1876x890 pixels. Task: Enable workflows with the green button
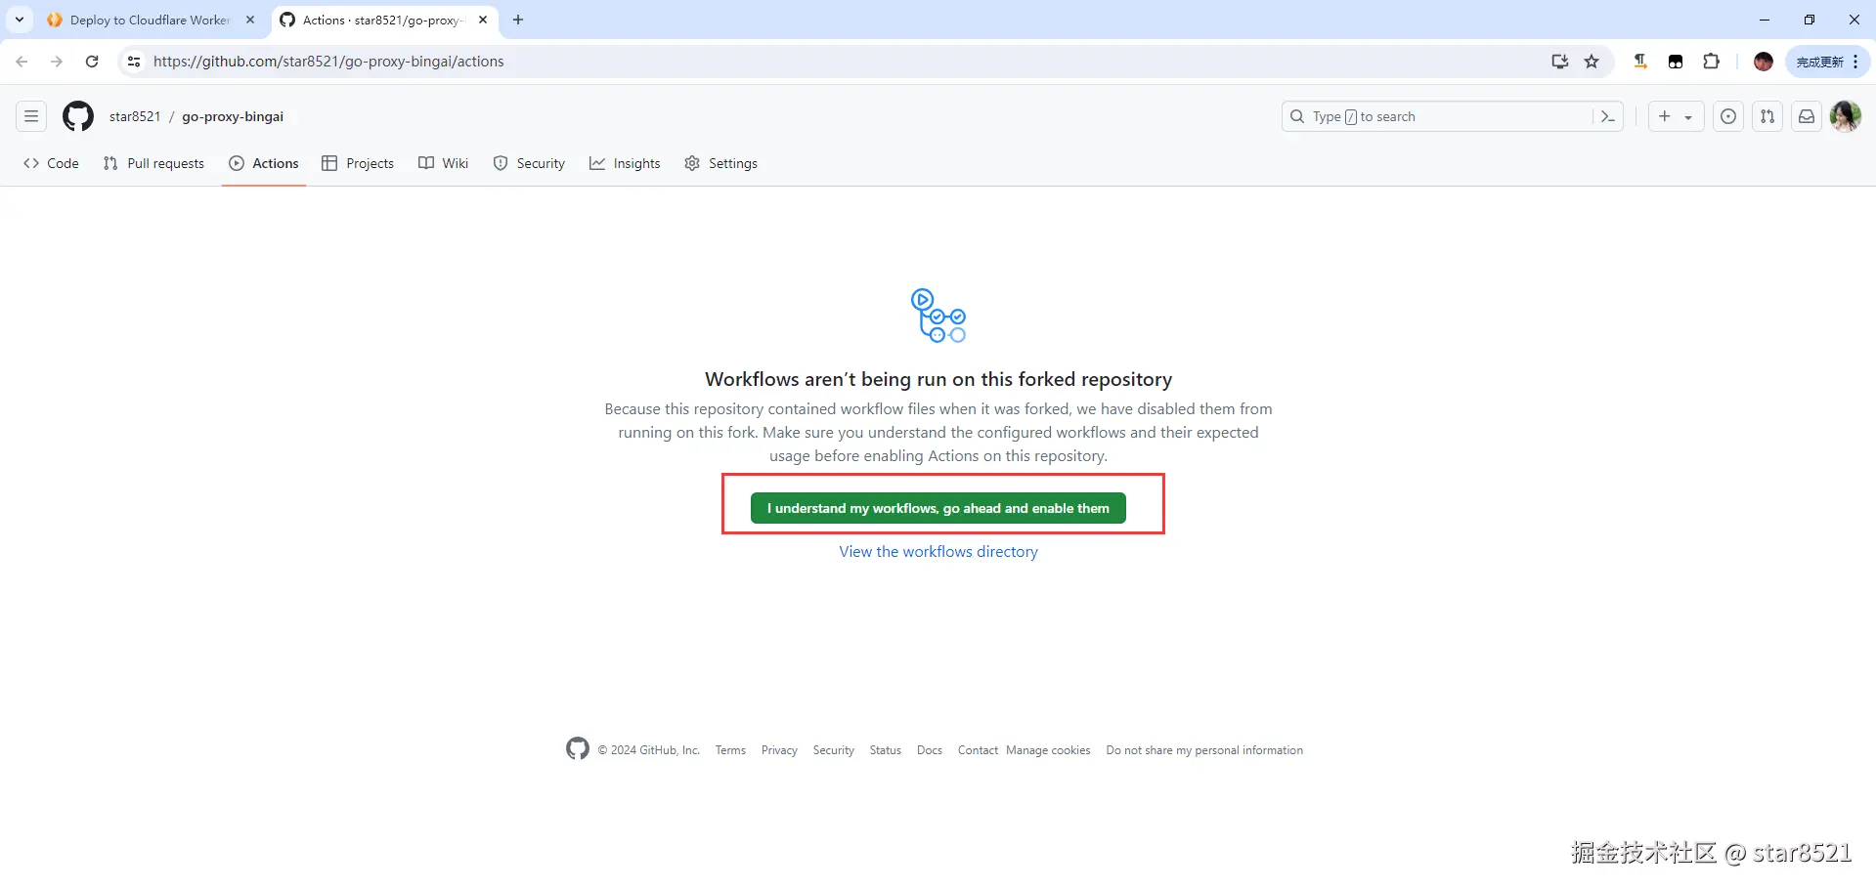pos(938,508)
